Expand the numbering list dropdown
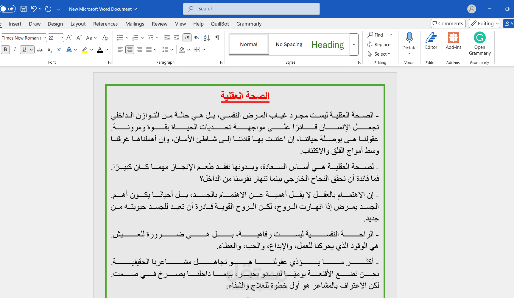The image size is (514, 298). (x=142, y=38)
